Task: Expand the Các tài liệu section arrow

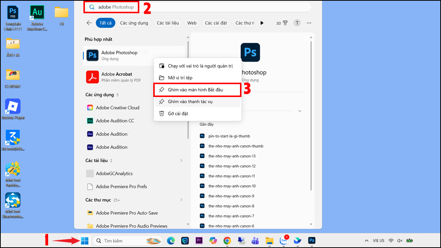Action: [181, 161]
